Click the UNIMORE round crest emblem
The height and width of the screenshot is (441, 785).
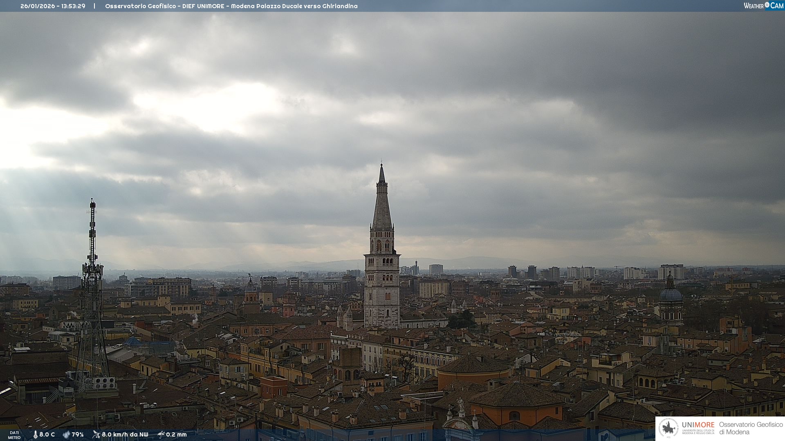668,428
